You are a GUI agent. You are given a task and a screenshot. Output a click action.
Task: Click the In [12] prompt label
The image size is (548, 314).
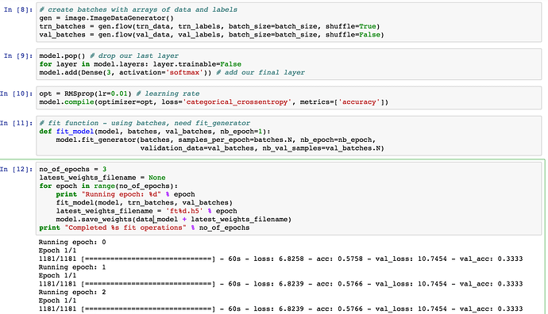point(17,169)
